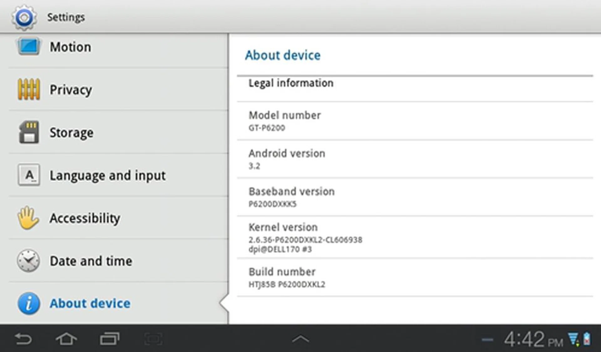Viewport: 601px width, 352px height.
Task: Select About device in the settings menu
Action: pos(90,303)
